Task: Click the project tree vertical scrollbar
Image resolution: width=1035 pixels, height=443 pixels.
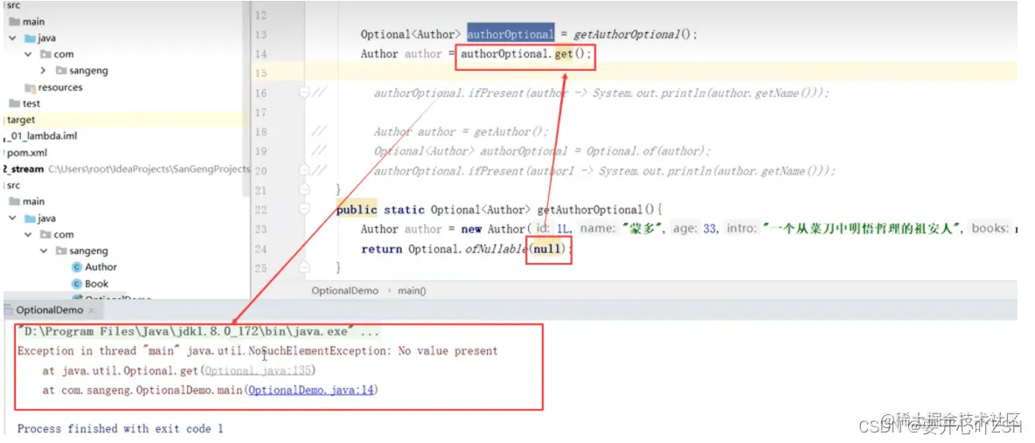Action: [247, 99]
